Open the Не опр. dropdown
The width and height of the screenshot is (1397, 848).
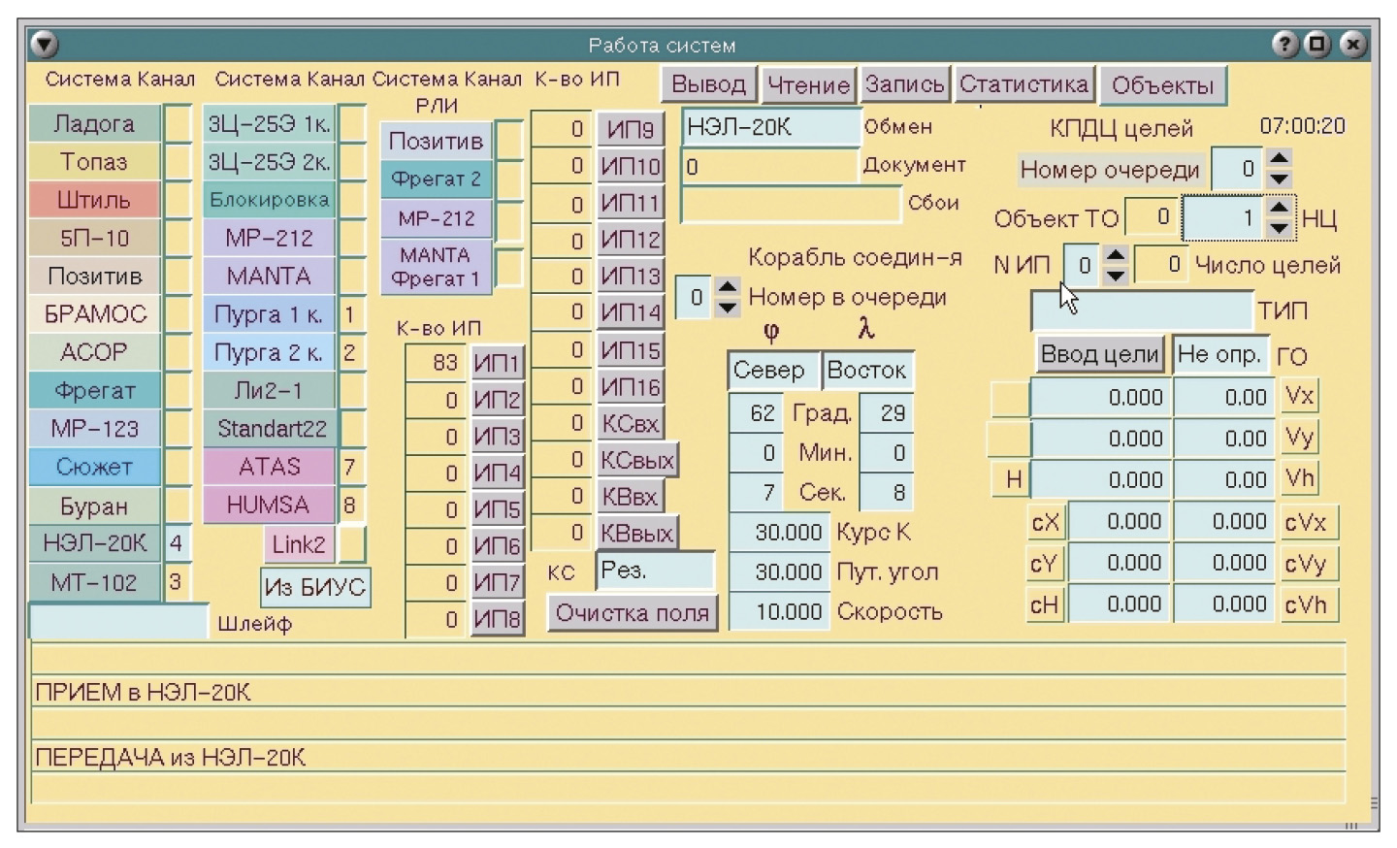1220,355
